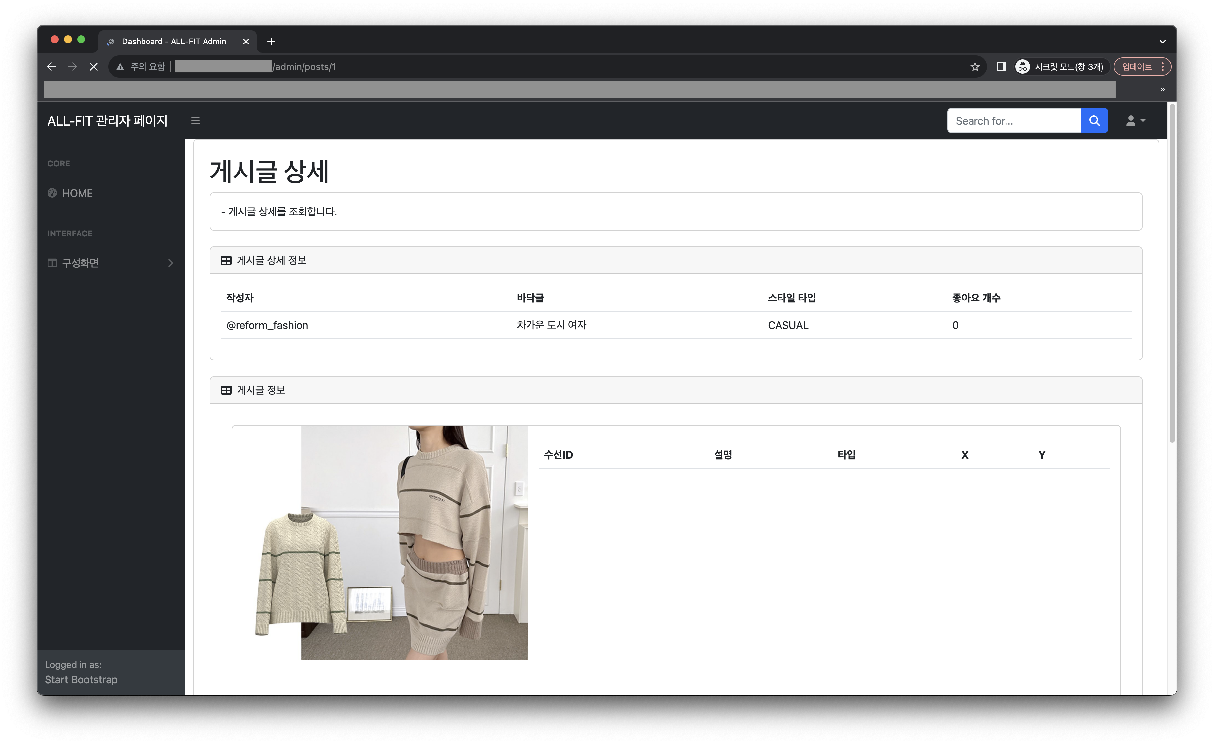Open the user profile dropdown menu
The width and height of the screenshot is (1214, 744).
coord(1135,121)
